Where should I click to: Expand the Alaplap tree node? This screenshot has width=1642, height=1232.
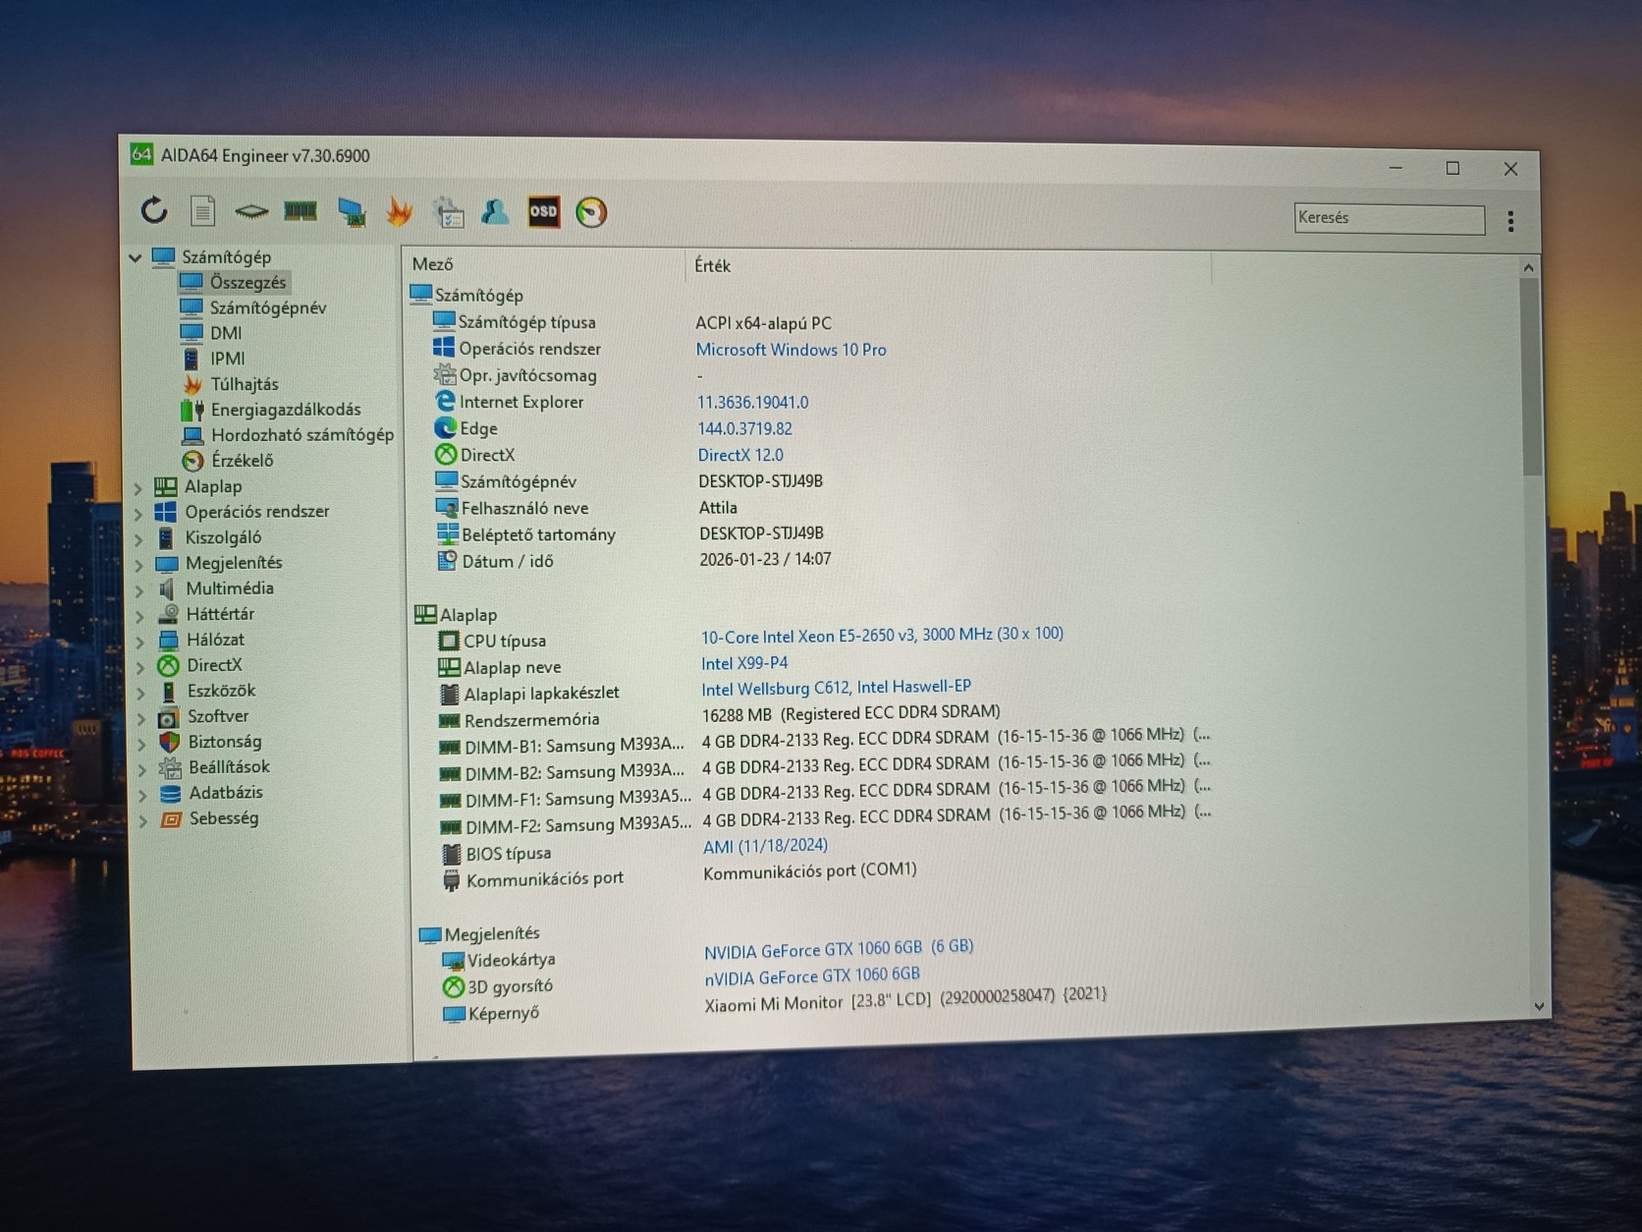pos(137,487)
